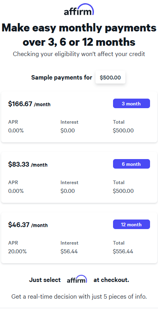This screenshot has height=309, width=158.
Task: Click the real-time decision info text
Action: tap(79, 296)
